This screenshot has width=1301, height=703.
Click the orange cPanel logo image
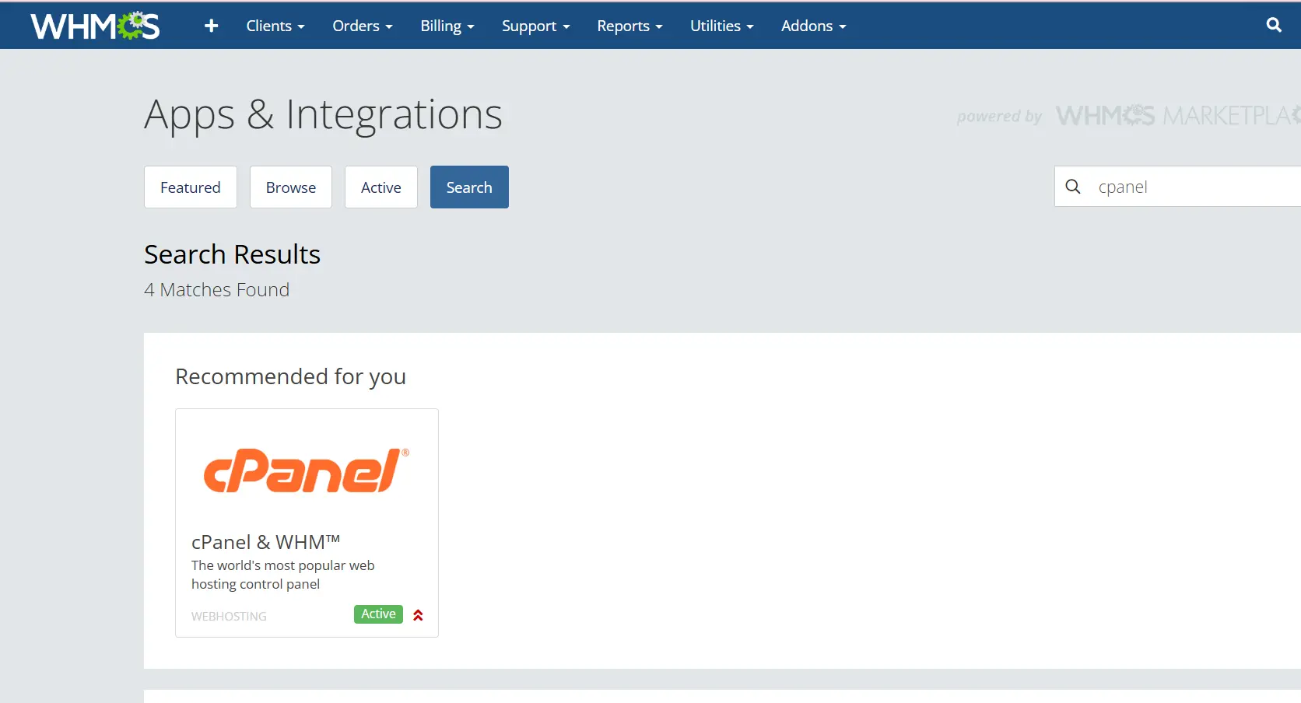pyautogui.click(x=306, y=470)
